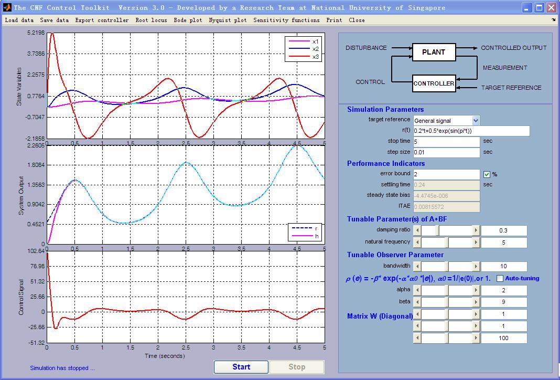Click the settling time readout field

click(x=446, y=185)
